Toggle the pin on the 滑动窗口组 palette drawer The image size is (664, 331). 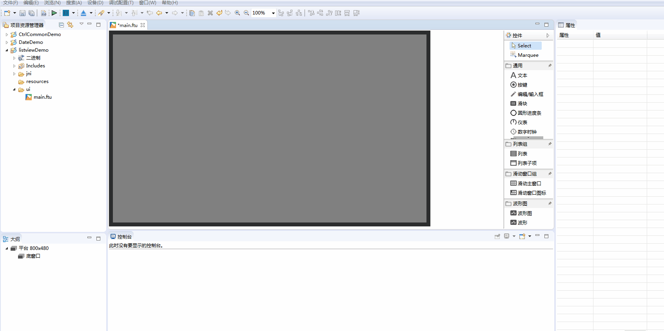[550, 174]
